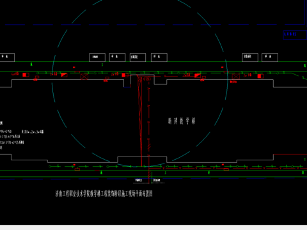The image size is (307, 230).
Task: Click the red diagonal-split rectangle right of center
Action: 198,75
